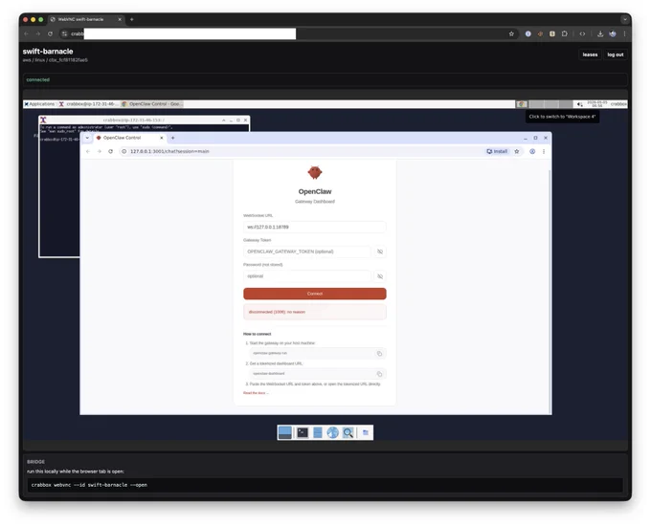Click the Password input field

pyautogui.click(x=307, y=276)
